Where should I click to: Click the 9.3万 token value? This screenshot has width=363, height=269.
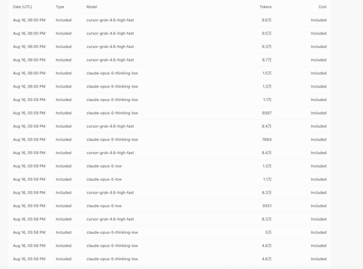pyautogui.click(x=267, y=47)
